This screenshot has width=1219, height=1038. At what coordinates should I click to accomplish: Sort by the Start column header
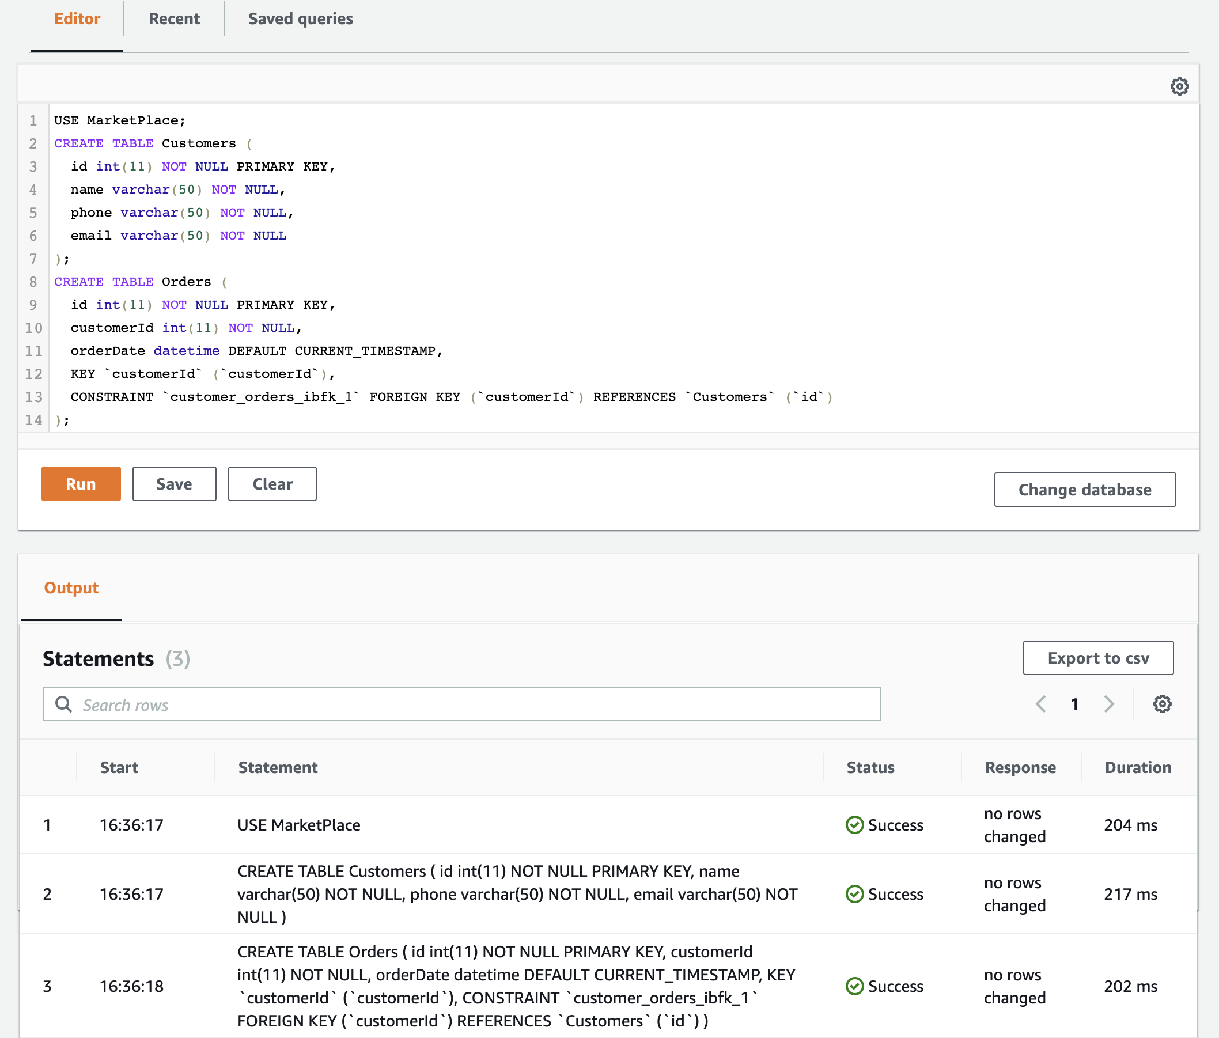point(119,767)
